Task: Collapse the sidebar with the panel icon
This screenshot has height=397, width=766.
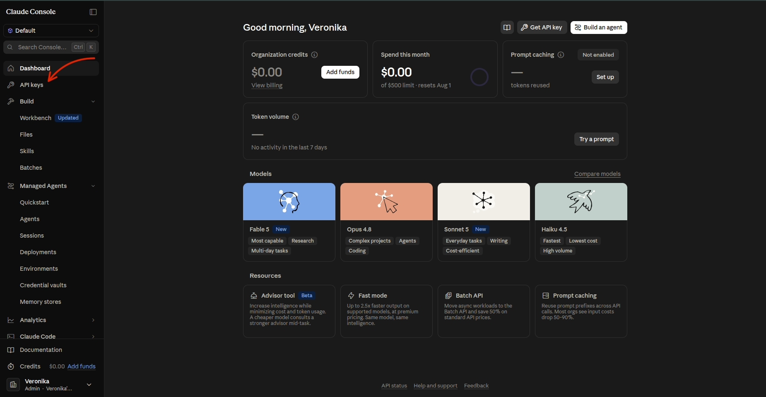Action: [x=93, y=12]
